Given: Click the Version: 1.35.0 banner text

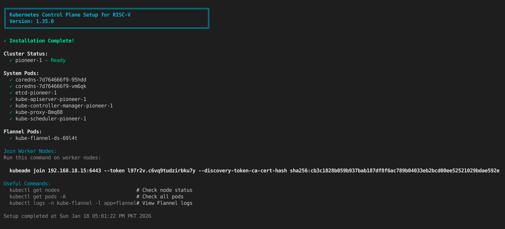Looking at the screenshot, I should coord(32,21).
